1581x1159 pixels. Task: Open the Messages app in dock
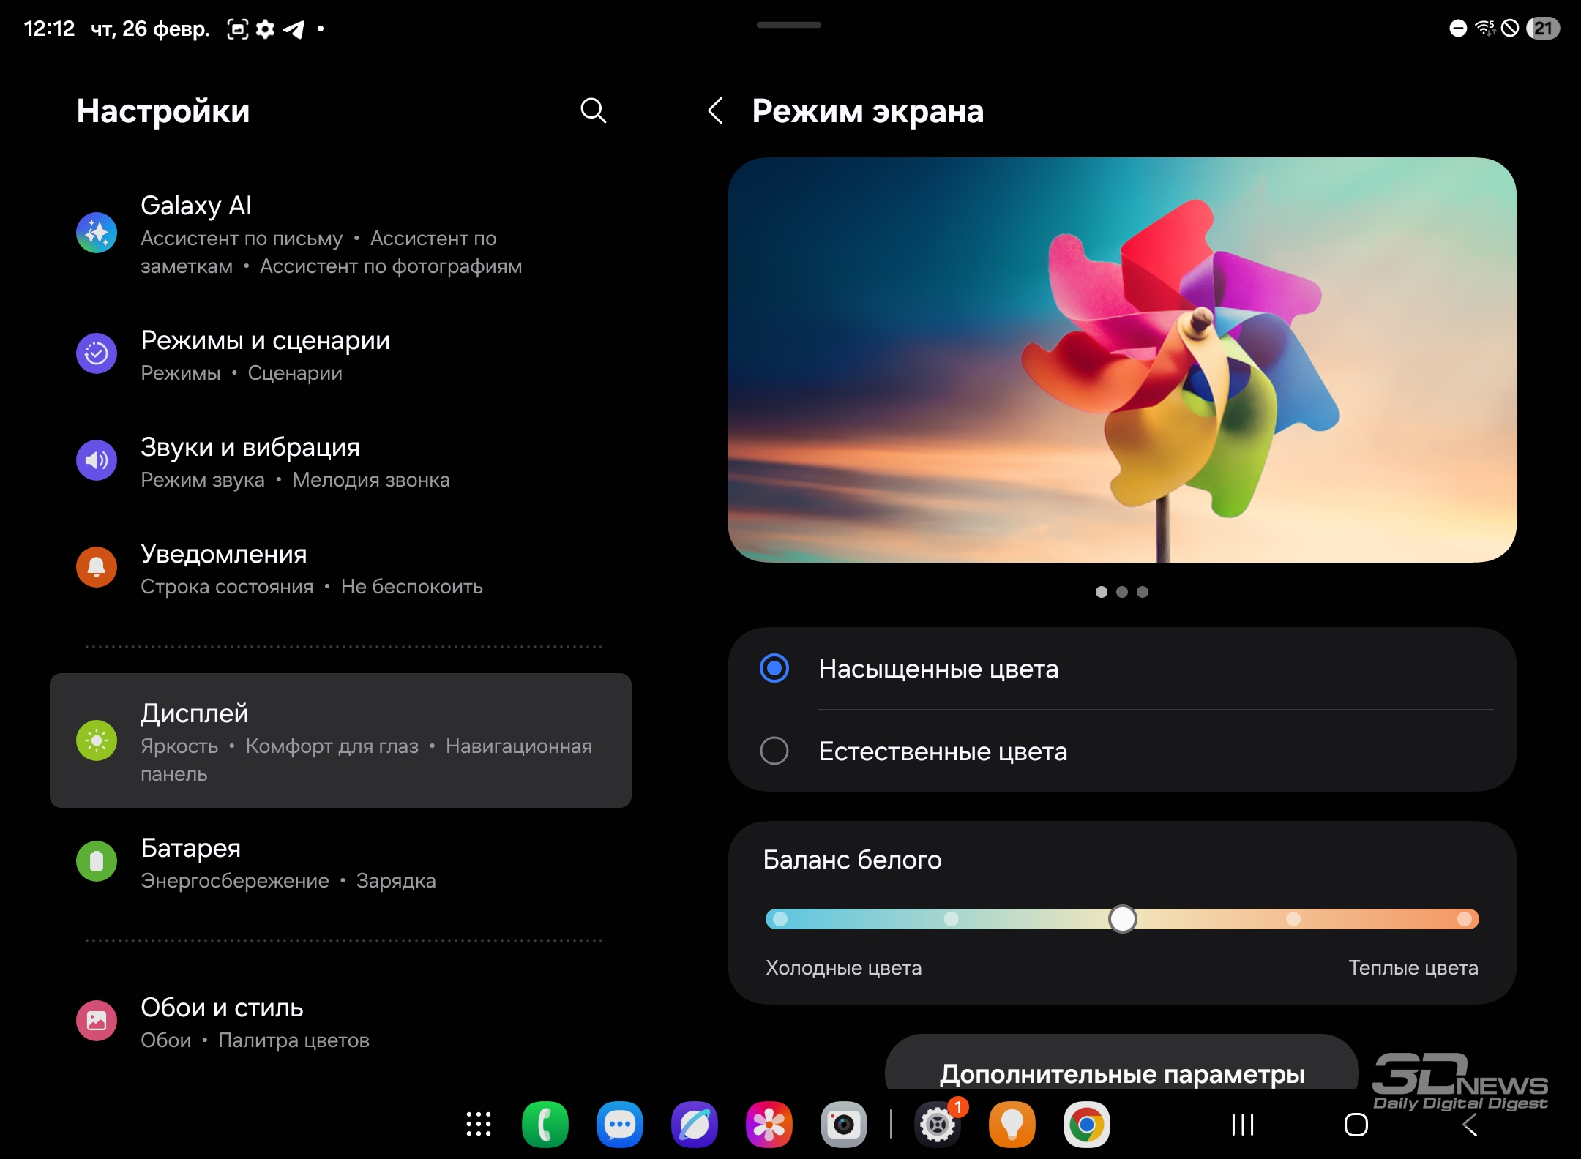pyautogui.click(x=620, y=1125)
